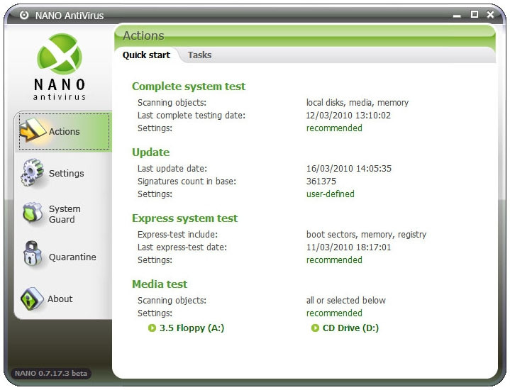Open the Quarantine section label
The image size is (510, 390).
pyautogui.click(x=72, y=257)
